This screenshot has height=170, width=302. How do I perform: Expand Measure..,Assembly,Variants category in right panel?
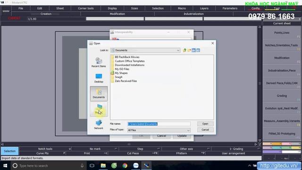click(282, 121)
